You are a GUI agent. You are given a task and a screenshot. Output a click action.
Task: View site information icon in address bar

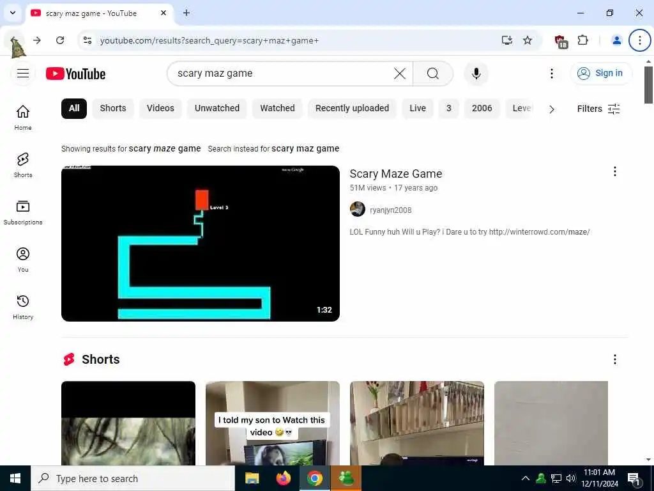[x=87, y=40]
